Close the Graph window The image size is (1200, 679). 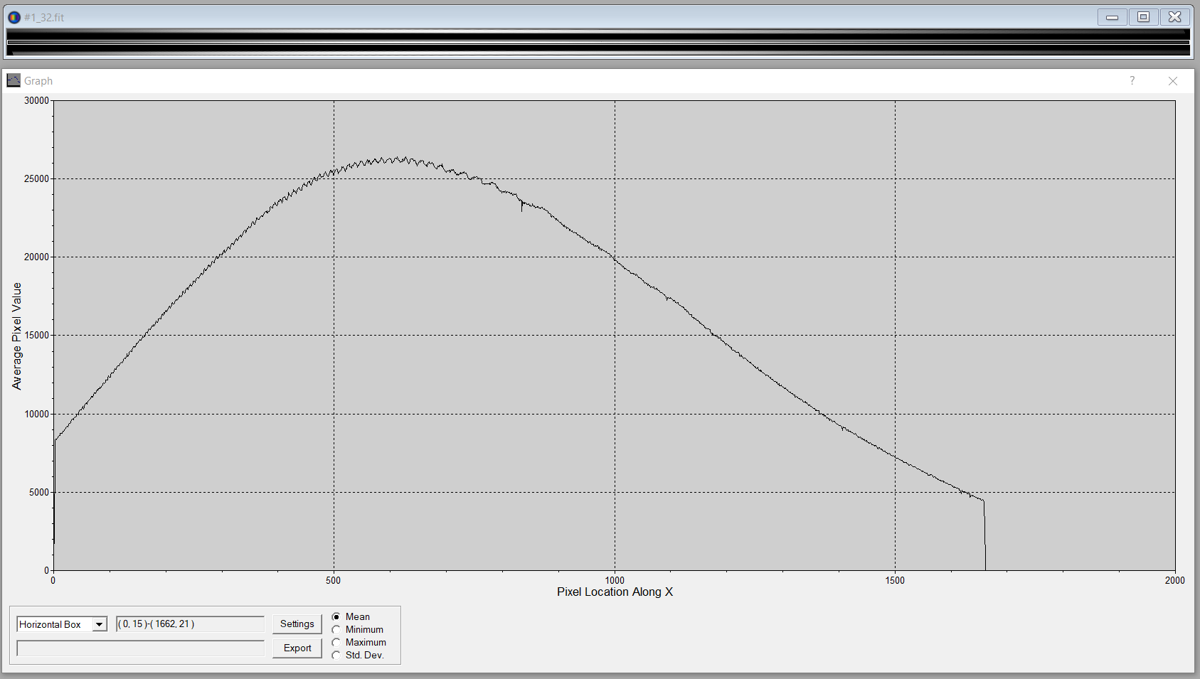click(1172, 81)
